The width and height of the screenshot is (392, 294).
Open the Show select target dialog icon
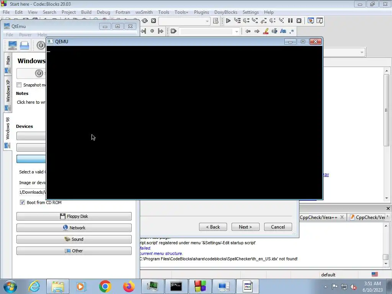[216, 21]
